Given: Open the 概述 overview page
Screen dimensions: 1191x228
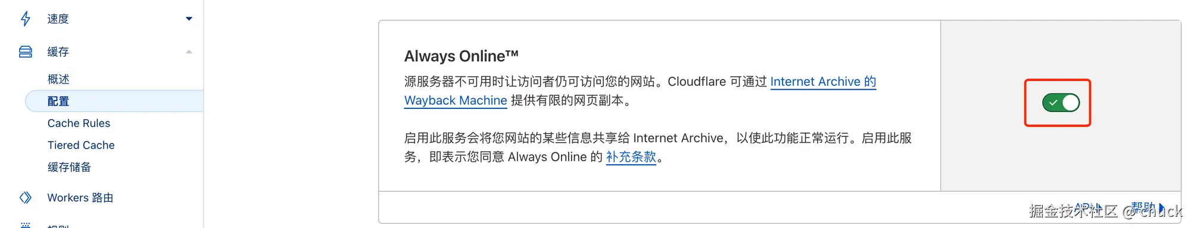Looking at the screenshot, I should pyautogui.click(x=58, y=79).
